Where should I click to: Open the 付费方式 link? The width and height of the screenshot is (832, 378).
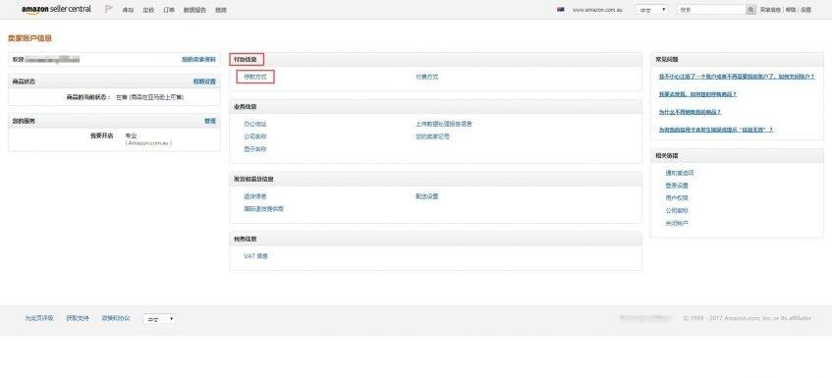(x=427, y=77)
